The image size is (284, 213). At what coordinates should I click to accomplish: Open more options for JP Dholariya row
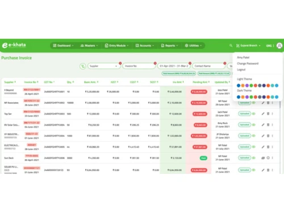point(273,136)
